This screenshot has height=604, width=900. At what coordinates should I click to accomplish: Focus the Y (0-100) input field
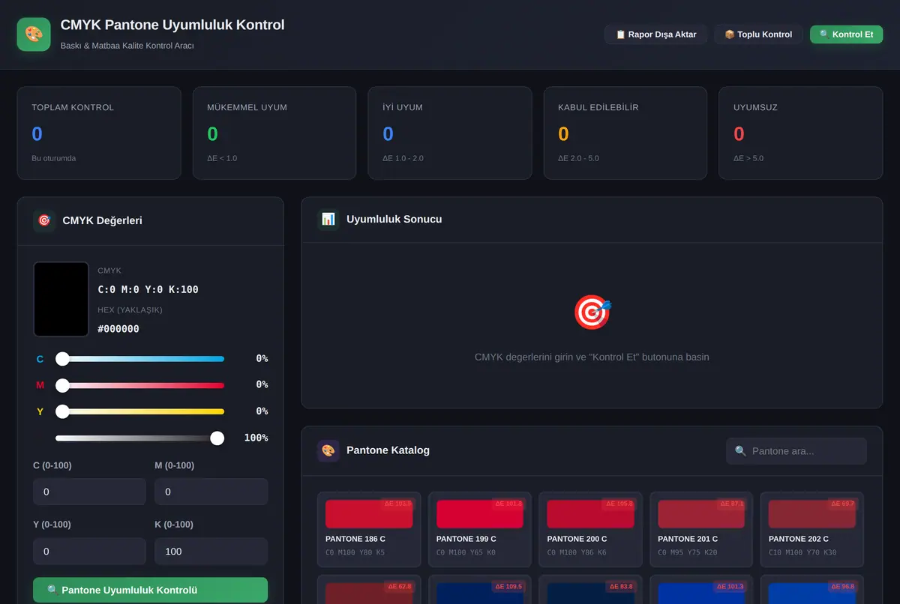click(89, 551)
